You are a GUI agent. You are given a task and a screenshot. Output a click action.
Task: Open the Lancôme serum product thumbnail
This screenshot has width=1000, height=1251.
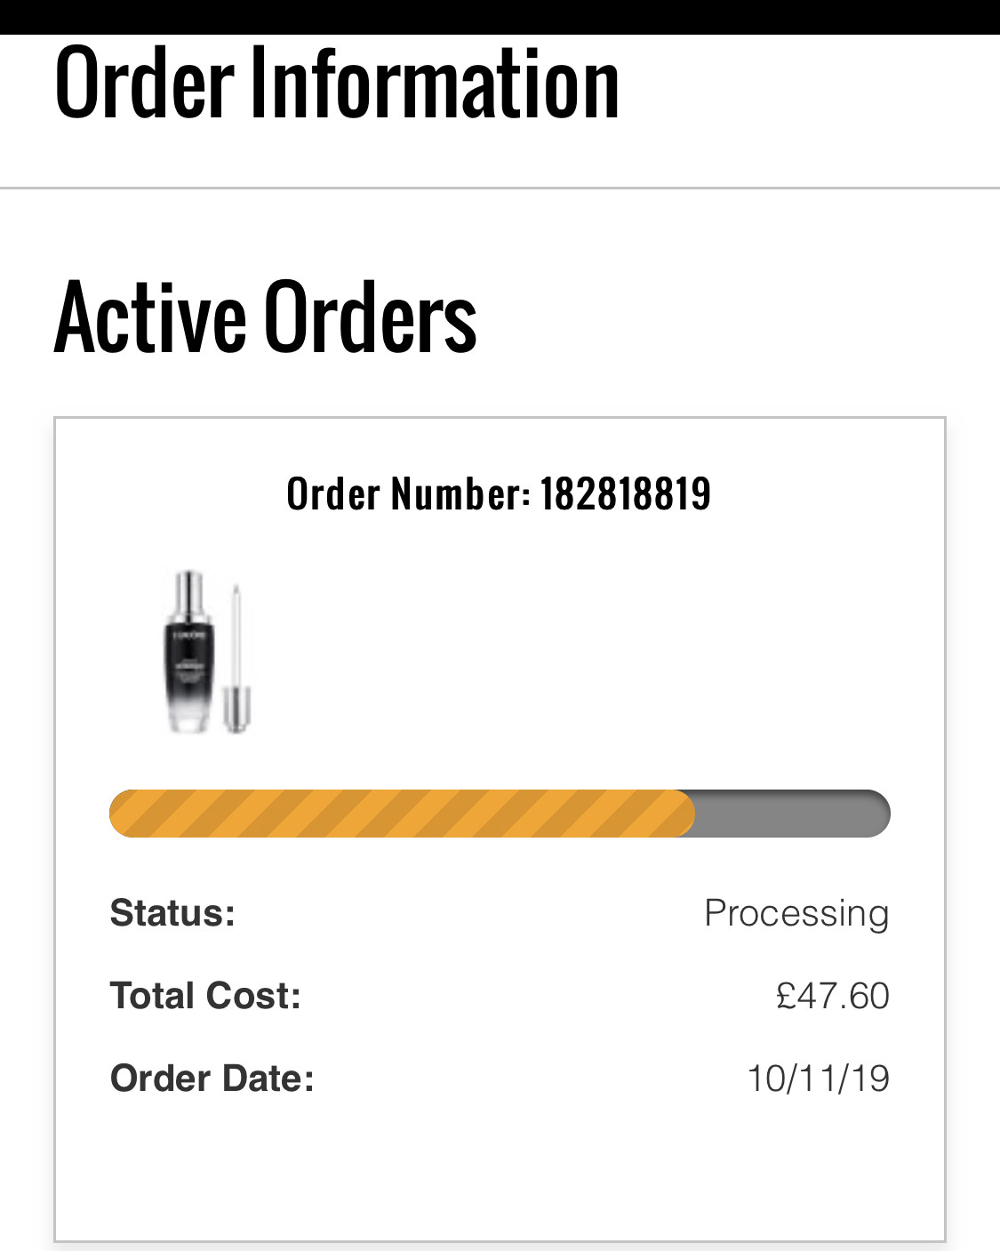tap(208, 653)
